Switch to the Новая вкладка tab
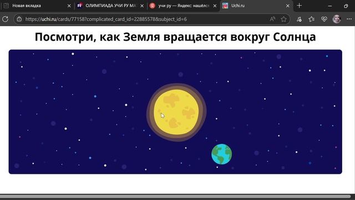Image resolution: width=355 pixels, height=200 pixels. click(x=37, y=6)
